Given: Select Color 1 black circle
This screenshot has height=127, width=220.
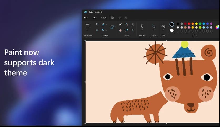Looking at the screenshot, I should [172, 24].
